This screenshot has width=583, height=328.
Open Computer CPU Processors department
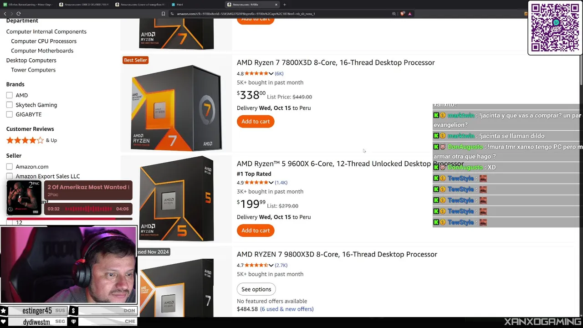pos(44,41)
